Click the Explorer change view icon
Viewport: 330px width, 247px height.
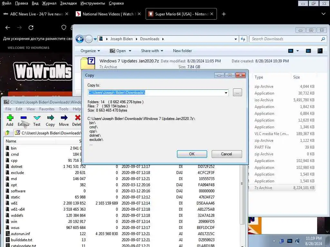pos(291,51)
